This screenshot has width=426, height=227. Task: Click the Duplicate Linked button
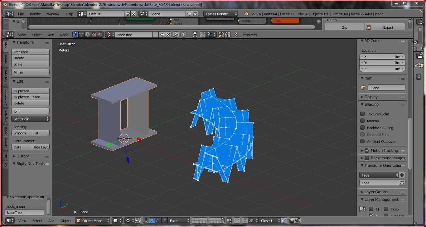[x=30, y=97]
